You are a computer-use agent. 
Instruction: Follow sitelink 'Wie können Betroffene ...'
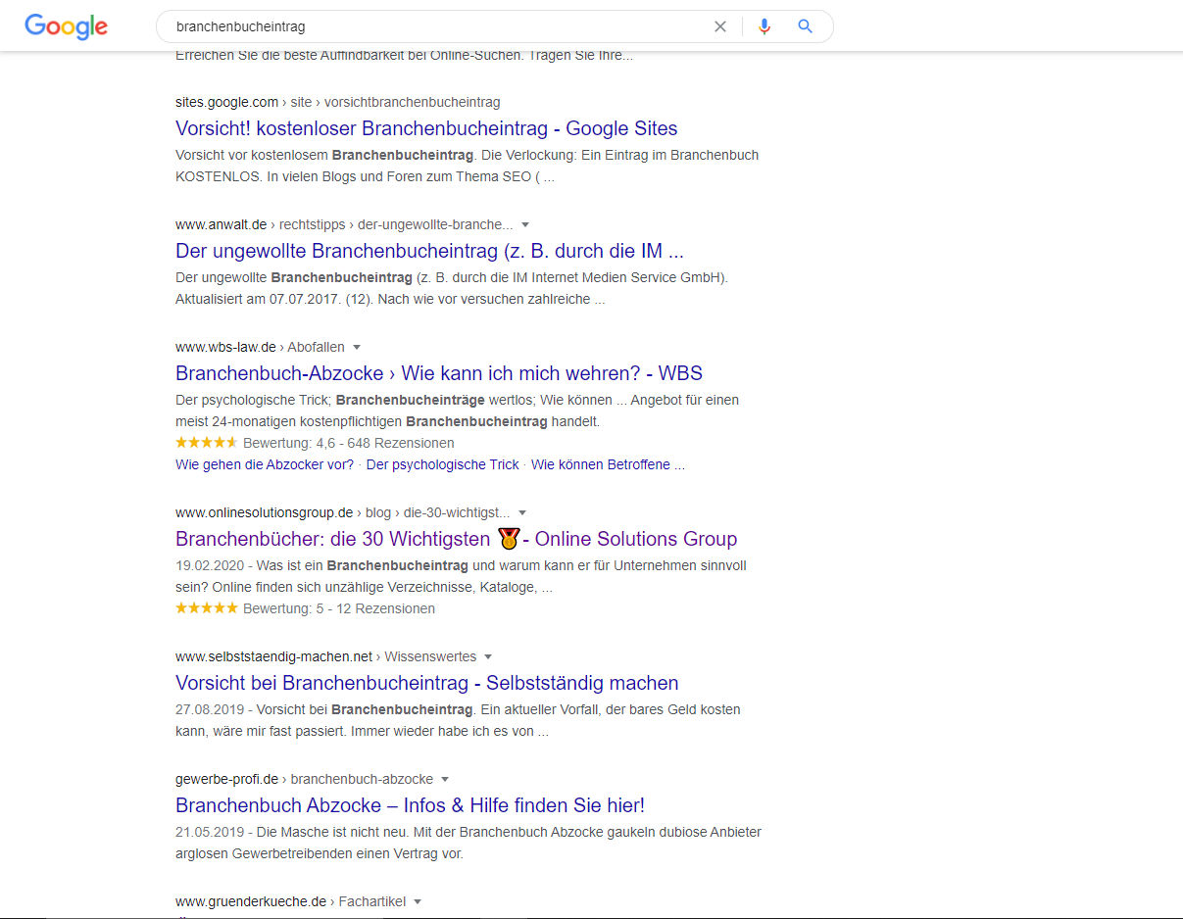[608, 464]
